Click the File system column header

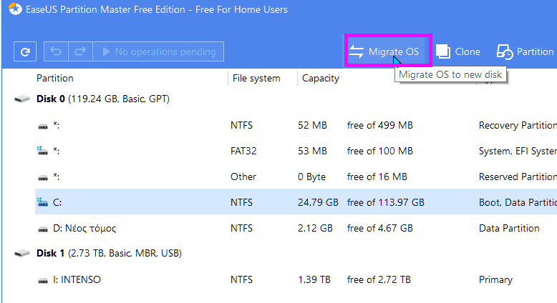point(256,79)
